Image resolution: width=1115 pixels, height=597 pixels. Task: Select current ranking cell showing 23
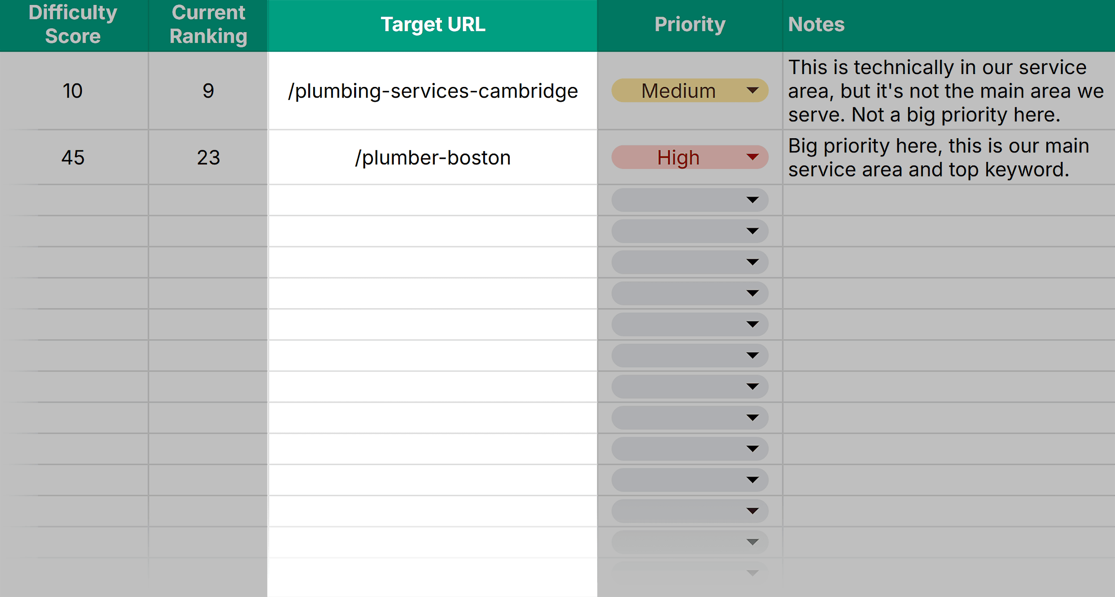coord(208,157)
